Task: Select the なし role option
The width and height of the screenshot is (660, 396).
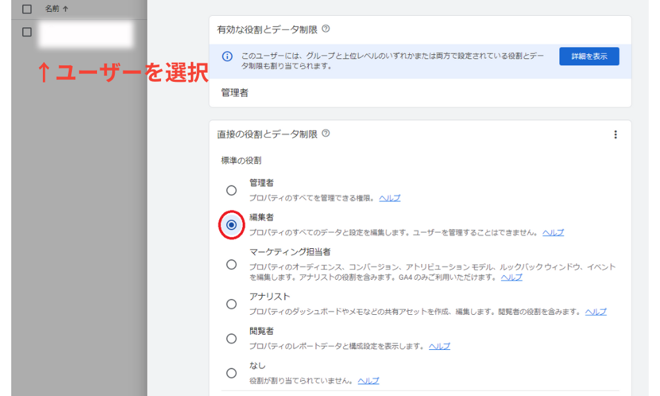Action: tap(232, 373)
